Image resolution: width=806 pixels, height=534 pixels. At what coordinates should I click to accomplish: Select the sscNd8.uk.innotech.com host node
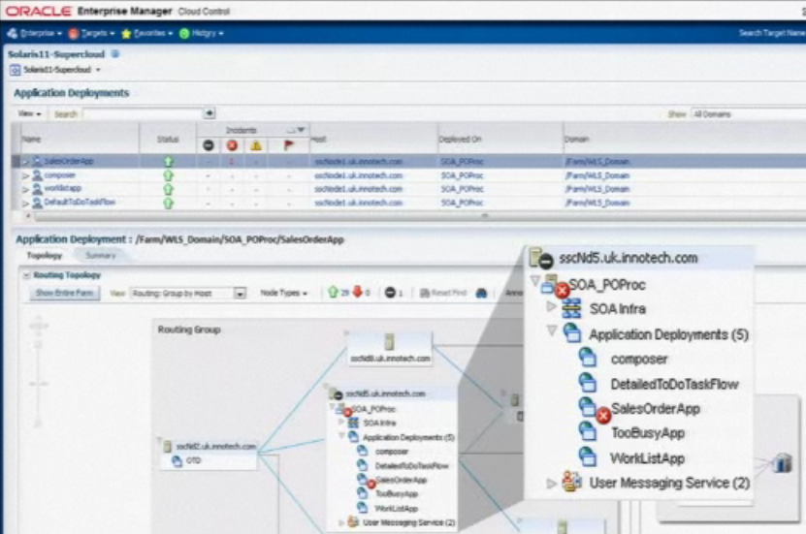(x=390, y=349)
